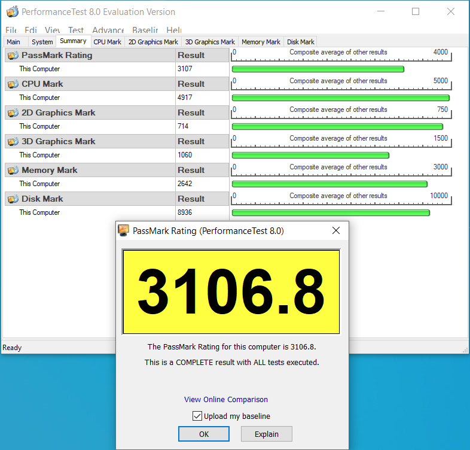Click the PassMark Rating result value 3107
Image resolution: width=470 pixels, height=450 pixels.
(x=185, y=69)
